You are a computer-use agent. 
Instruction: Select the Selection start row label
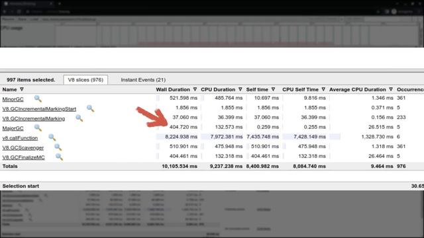coord(21,186)
